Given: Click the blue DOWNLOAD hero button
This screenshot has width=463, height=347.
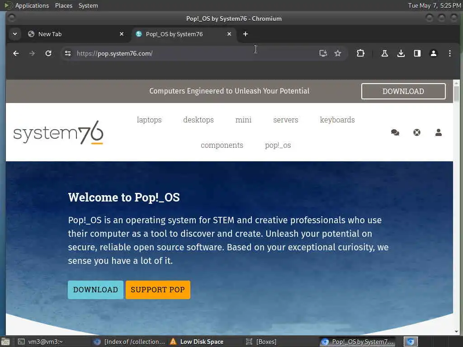Looking at the screenshot, I should pyautogui.click(x=96, y=290).
